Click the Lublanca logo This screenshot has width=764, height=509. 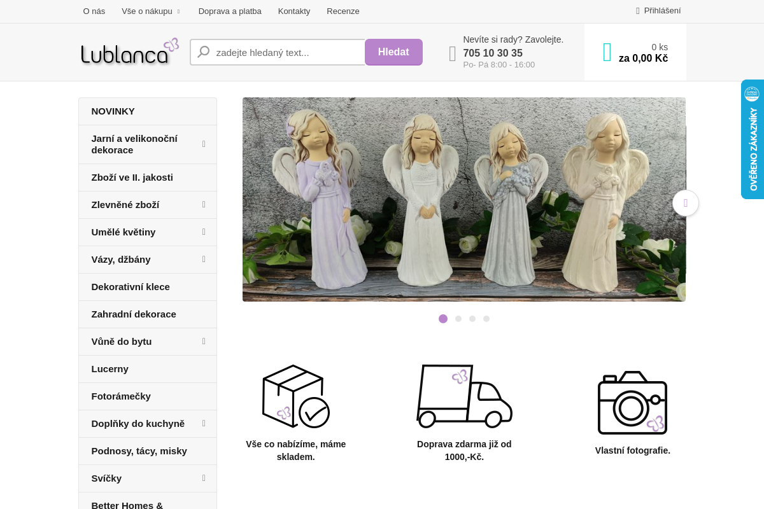(130, 52)
